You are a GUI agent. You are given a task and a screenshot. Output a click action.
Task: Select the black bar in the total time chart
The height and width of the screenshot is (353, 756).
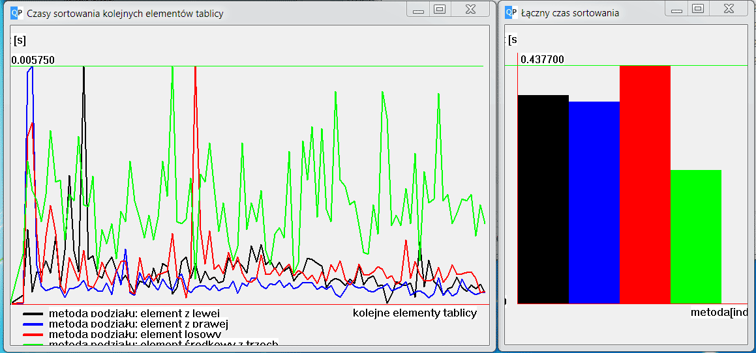tap(543, 199)
